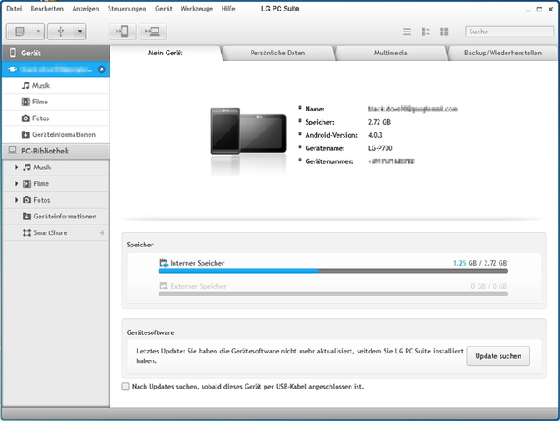Switch to Persönliche Daten tab
This screenshot has height=421, width=560.
coord(278,53)
